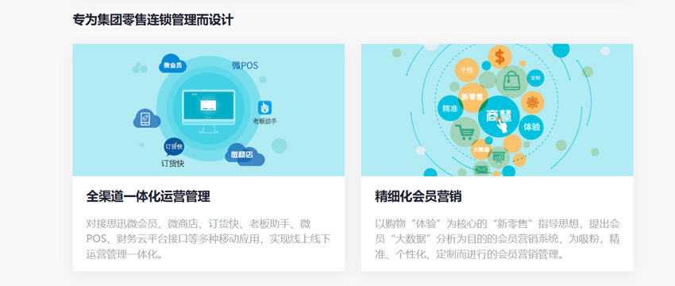Viewport: 675px width, 286px height.
Task: Open the 全渠道一体化运营管理 card title
Action: click(148, 197)
